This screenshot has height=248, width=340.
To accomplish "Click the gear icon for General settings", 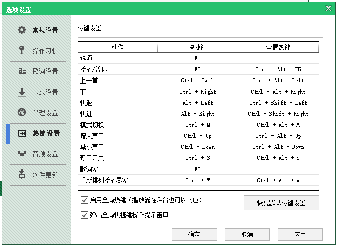I will (22, 30).
